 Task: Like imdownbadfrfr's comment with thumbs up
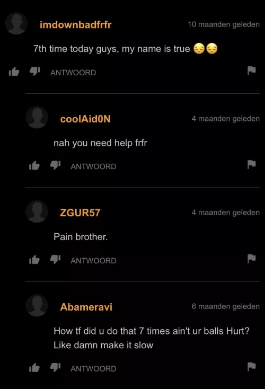(14, 72)
